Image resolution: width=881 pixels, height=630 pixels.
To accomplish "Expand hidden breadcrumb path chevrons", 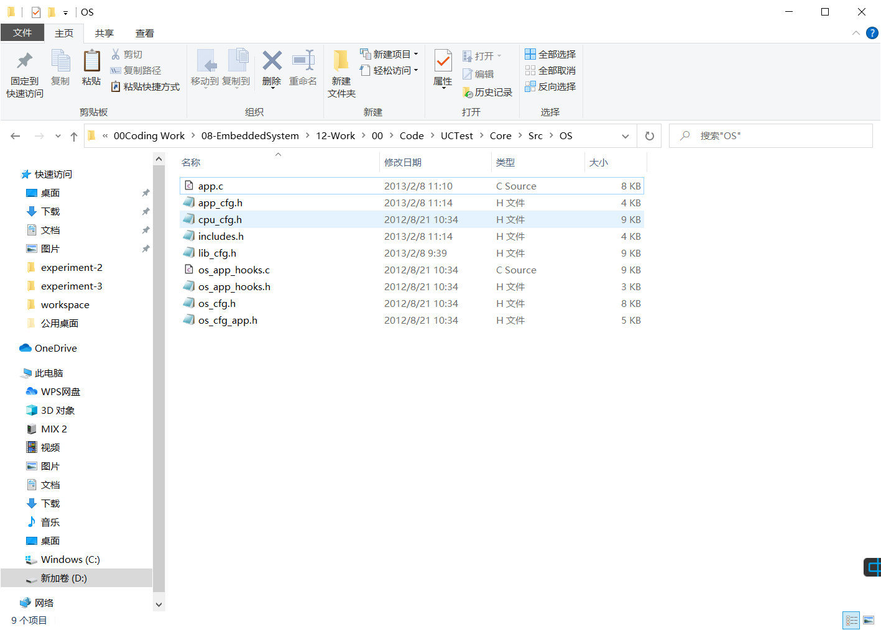I will (105, 135).
